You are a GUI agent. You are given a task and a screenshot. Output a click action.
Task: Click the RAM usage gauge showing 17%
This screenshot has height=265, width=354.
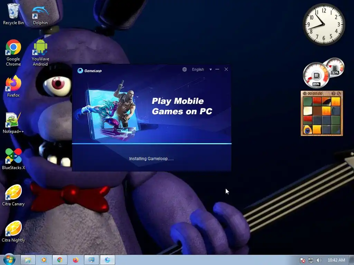click(x=335, y=67)
